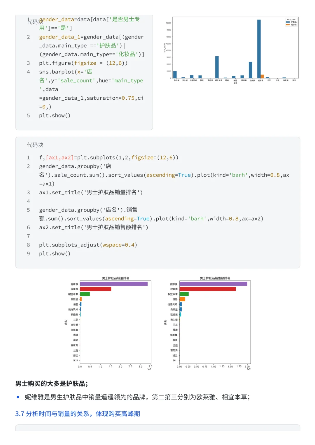The width and height of the screenshot is (315, 445).
Task: Click the plt.show() line in the first code block
Action: [55, 115]
